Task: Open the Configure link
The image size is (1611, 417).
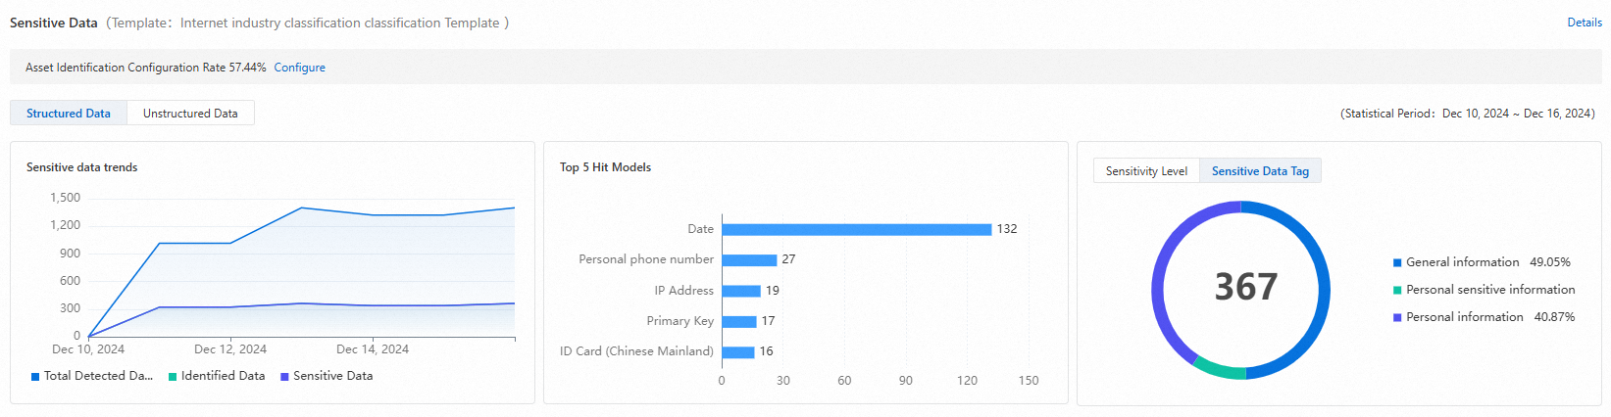Action: pos(299,68)
